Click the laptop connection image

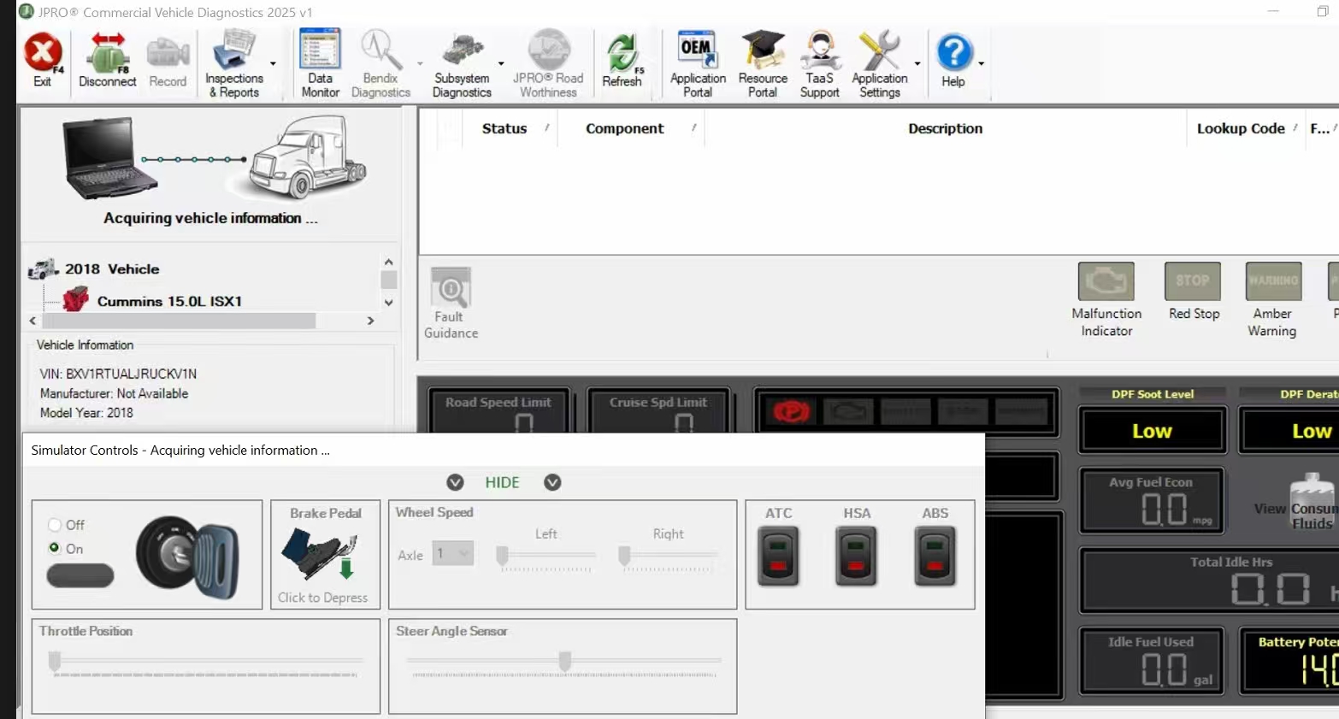pyautogui.click(x=109, y=159)
